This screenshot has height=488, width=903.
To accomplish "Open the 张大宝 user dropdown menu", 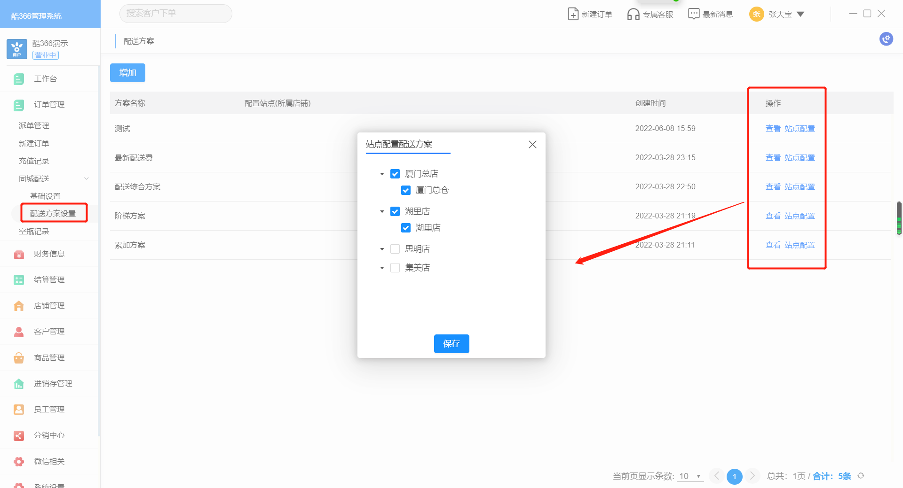I will (x=800, y=14).
